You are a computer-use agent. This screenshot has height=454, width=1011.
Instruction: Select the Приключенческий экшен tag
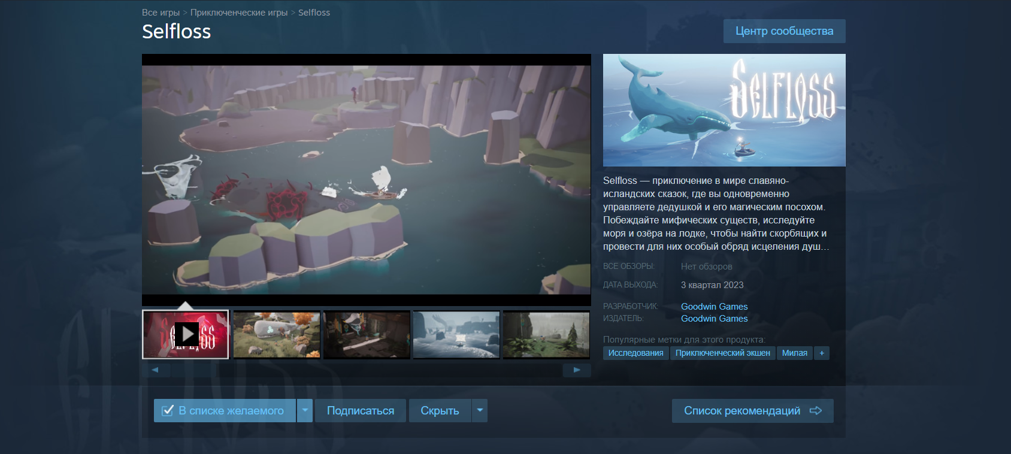(723, 353)
